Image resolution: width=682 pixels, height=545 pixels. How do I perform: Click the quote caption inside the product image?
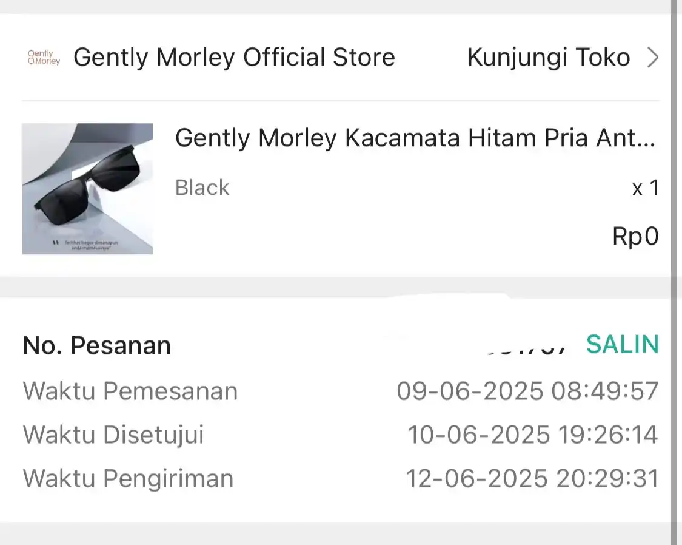pos(85,245)
